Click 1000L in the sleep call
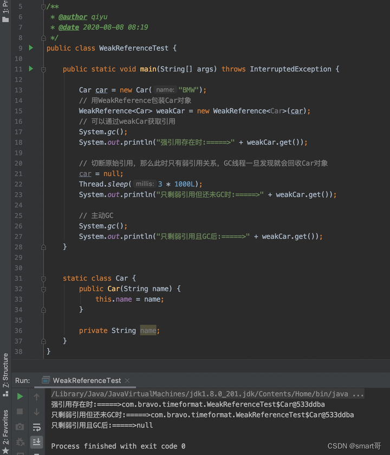This screenshot has width=390, height=455. (x=185, y=184)
